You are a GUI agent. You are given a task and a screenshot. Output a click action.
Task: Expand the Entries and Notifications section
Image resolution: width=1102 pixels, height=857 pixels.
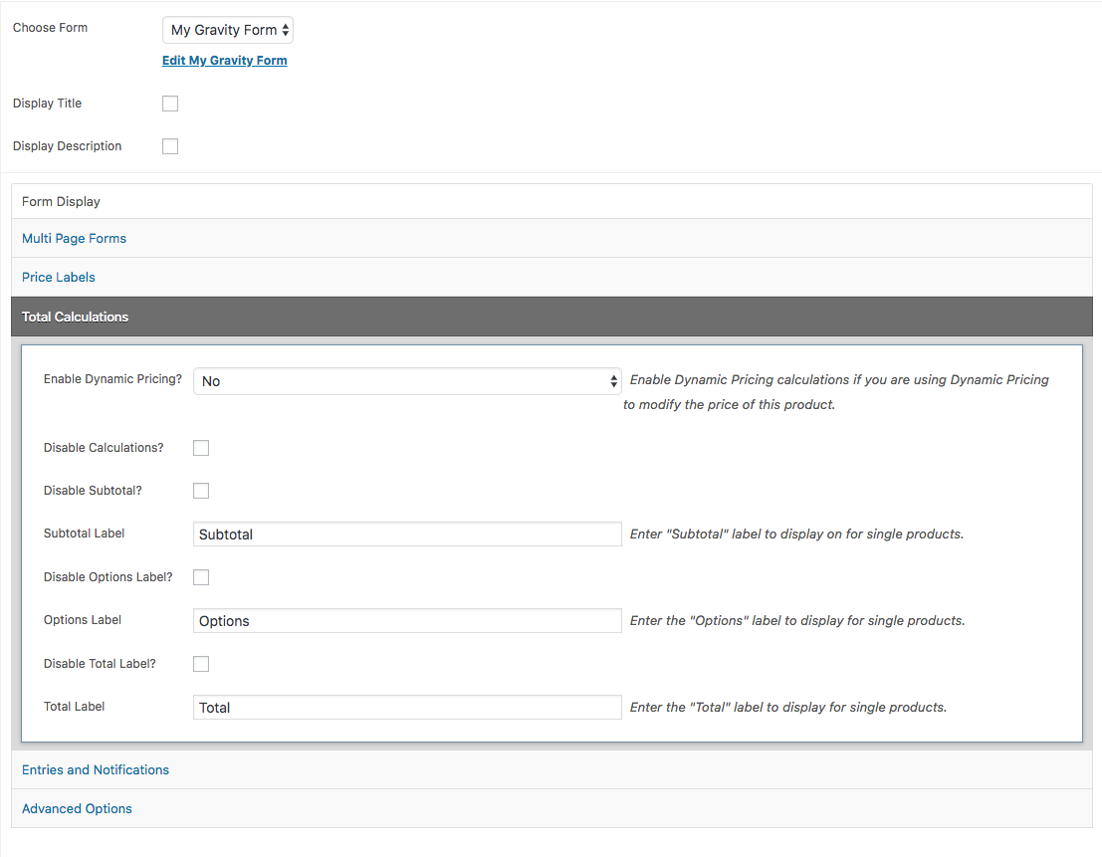click(551, 769)
